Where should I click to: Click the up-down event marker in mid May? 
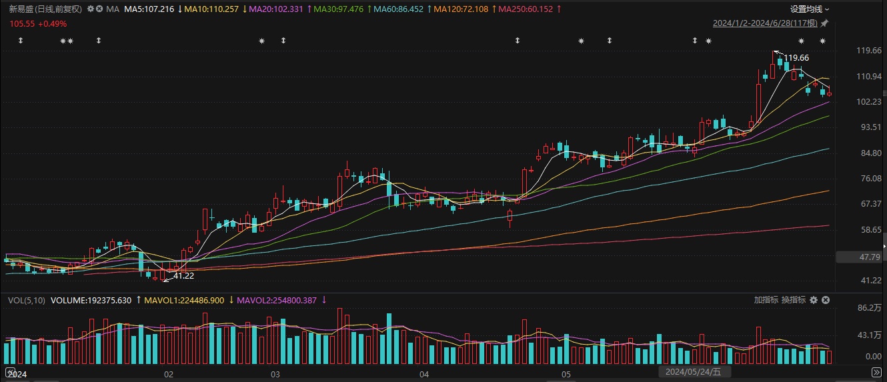click(610, 41)
